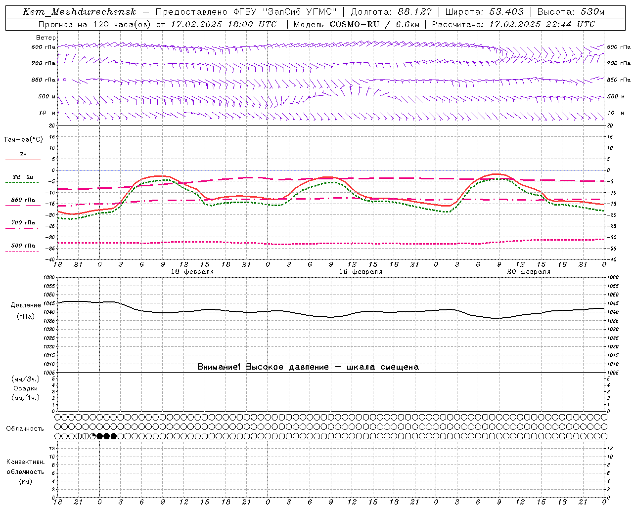This screenshot has height=506, width=633.
Task: Select the Долгота: 88.127 value
Action: (391, 12)
